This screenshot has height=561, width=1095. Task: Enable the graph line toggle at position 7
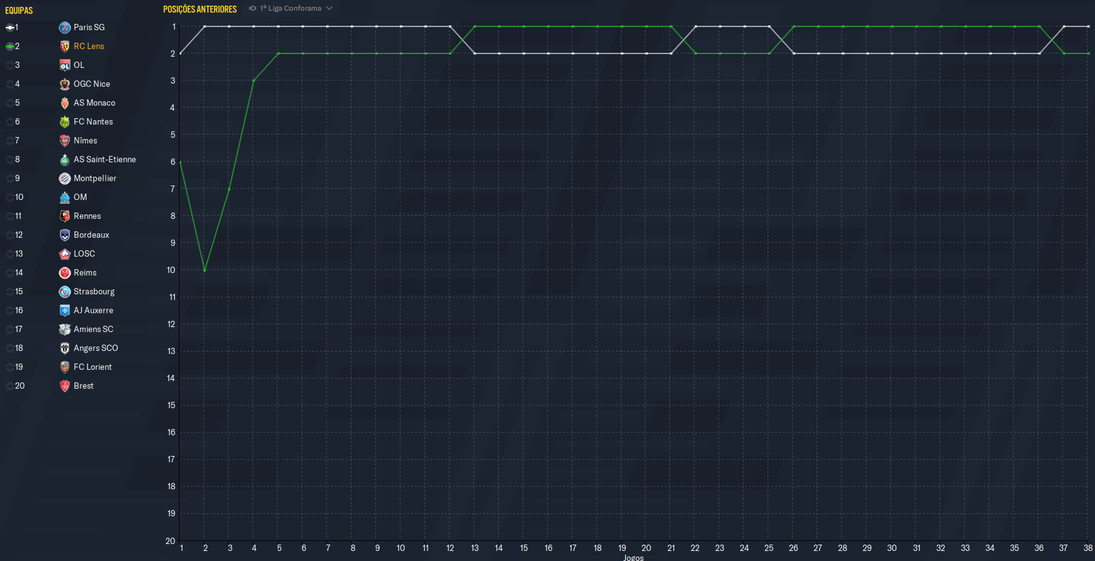(x=10, y=141)
